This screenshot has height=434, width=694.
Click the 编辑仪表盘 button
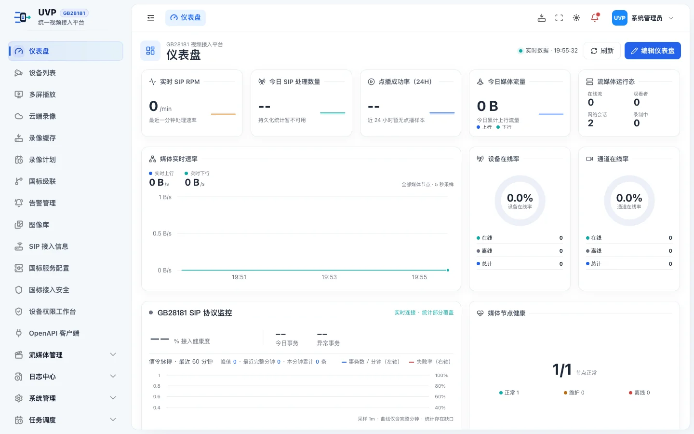pyautogui.click(x=653, y=51)
